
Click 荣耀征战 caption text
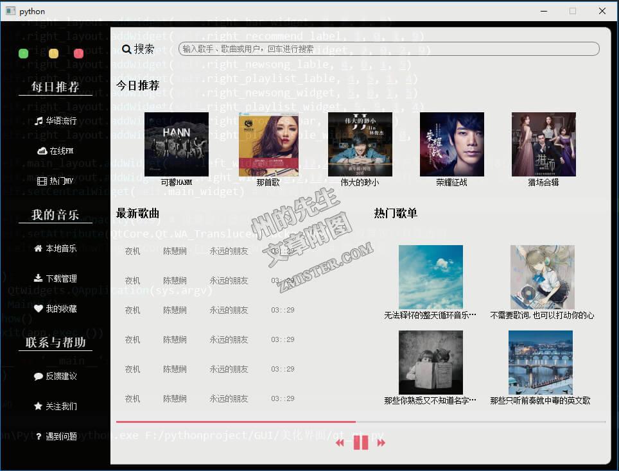pyautogui.click(x=451, y=182)
